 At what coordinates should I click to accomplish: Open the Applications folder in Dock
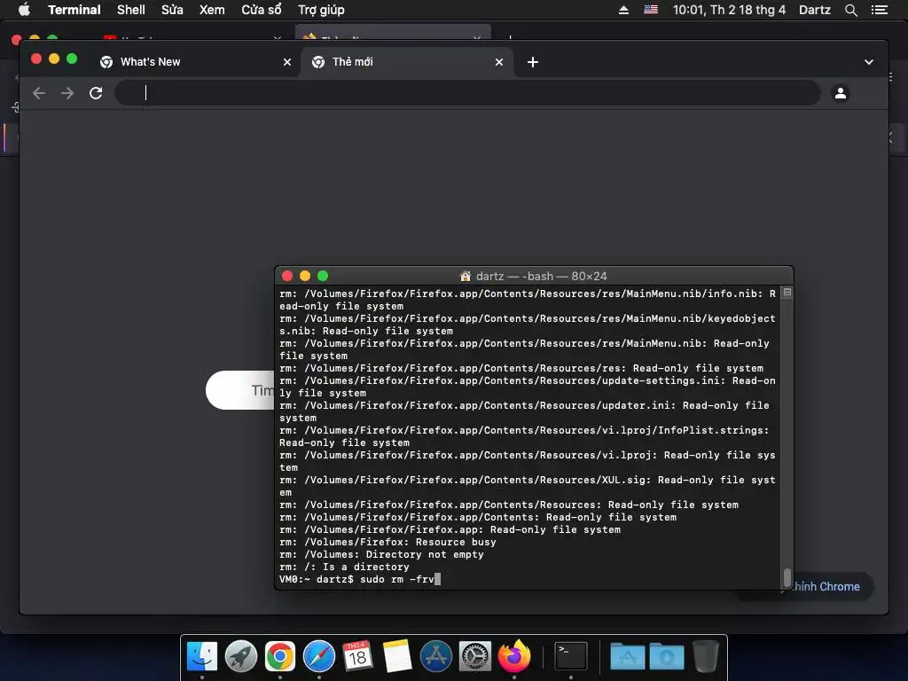click(x=627, y=656)
